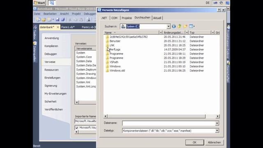Select the PerfLogs folder row
Screen dimensions: 263x148
[115, 49]
